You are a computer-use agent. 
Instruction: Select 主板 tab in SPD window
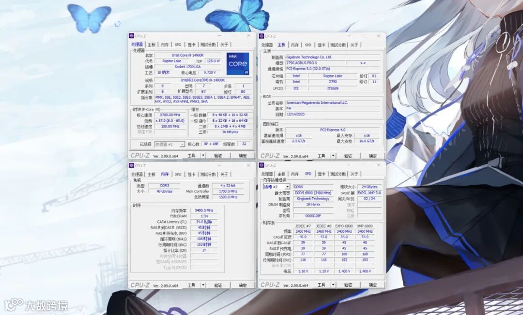(x=281, y=174)
